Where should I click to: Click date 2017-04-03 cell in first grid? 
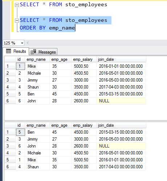pyautogui.click(x=121, y=87)
